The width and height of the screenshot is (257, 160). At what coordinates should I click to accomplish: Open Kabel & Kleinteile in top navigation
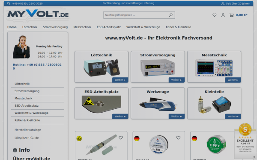click(x=178, y=27)
